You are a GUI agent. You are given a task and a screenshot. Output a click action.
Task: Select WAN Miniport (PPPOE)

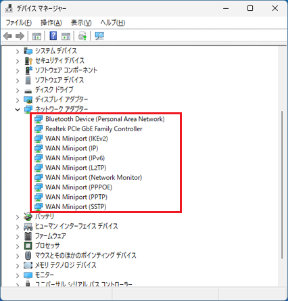[x=79, y=187]
